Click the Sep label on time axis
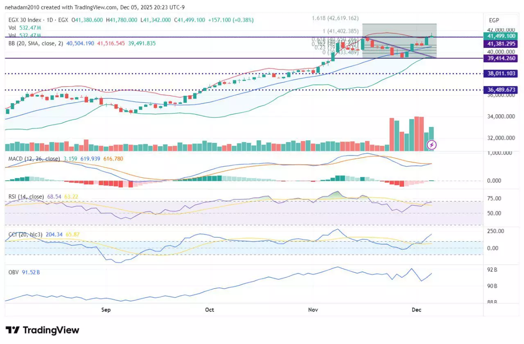This screenshot has width=524, height=344. pyautogui.click(x=106, y=310)
